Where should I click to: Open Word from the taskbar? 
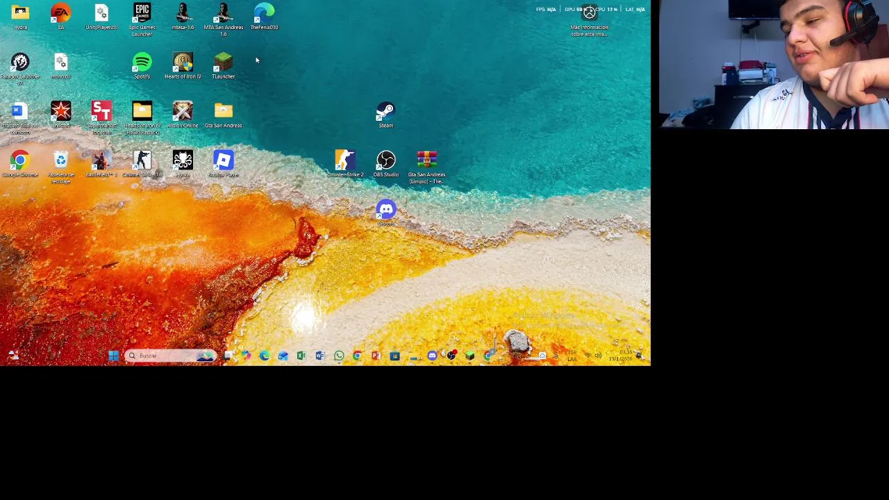(320, 356)
